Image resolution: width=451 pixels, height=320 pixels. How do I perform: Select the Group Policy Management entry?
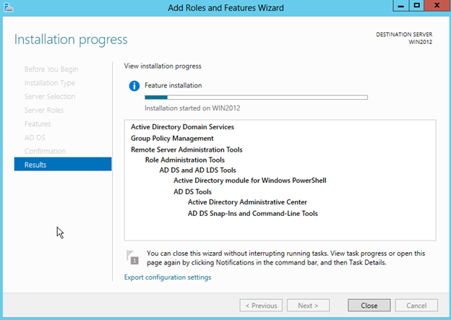pyautogui.click(x=172, y=138)
